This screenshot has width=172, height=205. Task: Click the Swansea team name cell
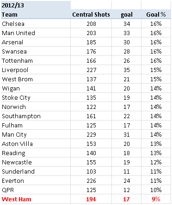36,51
